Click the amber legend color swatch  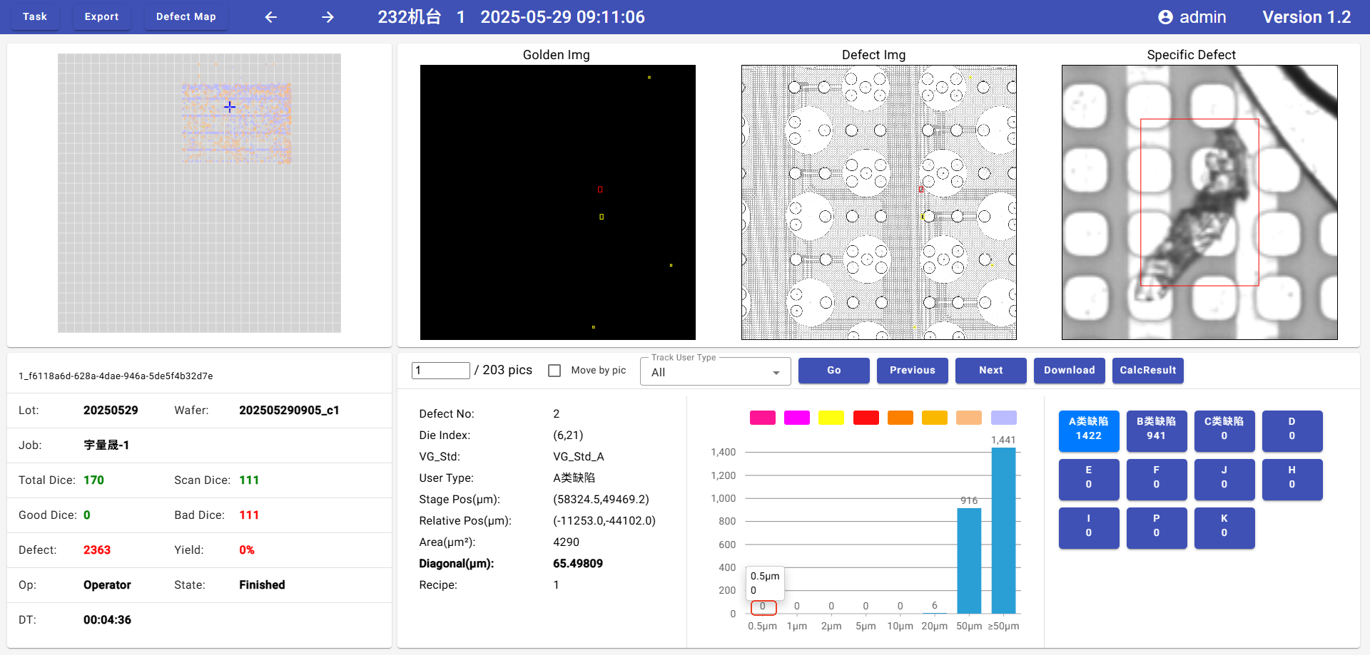(935, 418)
